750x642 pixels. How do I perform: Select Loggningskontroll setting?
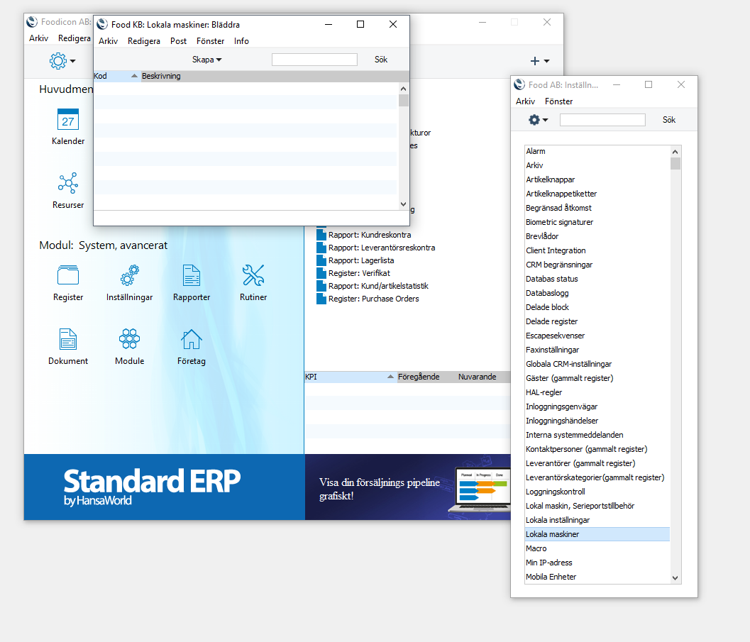pos(597,492)
